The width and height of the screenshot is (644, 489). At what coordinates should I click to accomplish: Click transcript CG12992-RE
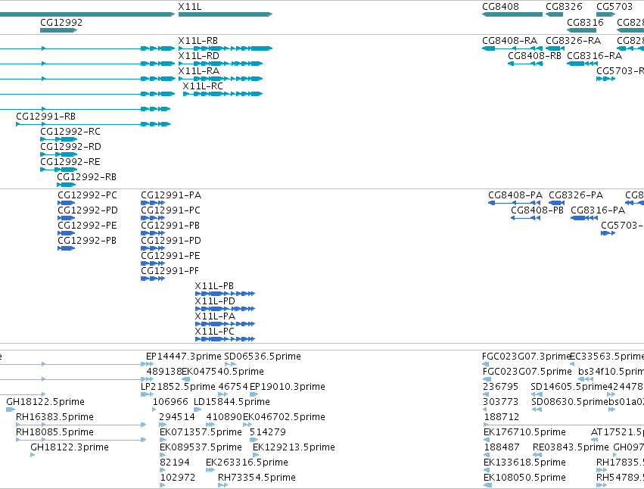(x=59, y=170)
